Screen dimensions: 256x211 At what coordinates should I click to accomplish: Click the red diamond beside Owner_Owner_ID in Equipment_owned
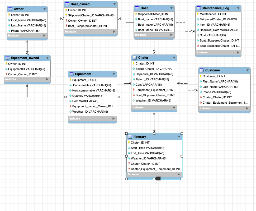click(x=7, y=74)
